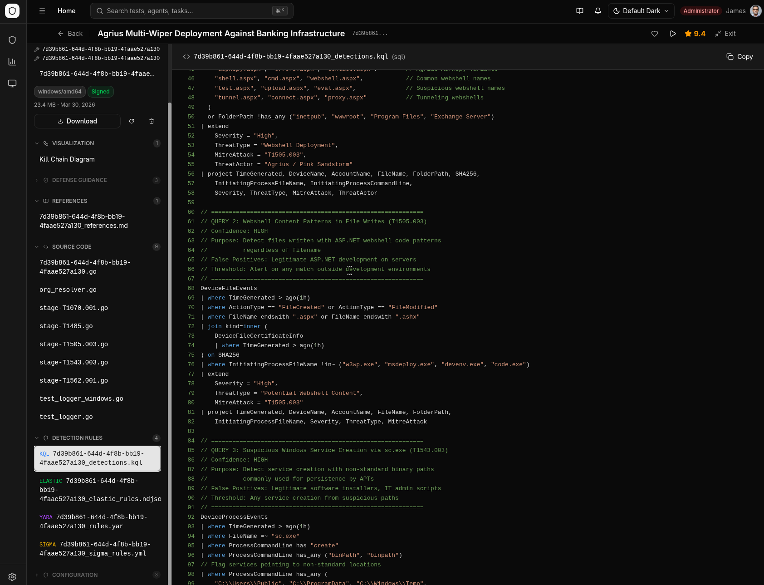Open the bar chart analytics sidebar icon
The width and height of the screenshot is (764, 585).
tap(12, 62)
